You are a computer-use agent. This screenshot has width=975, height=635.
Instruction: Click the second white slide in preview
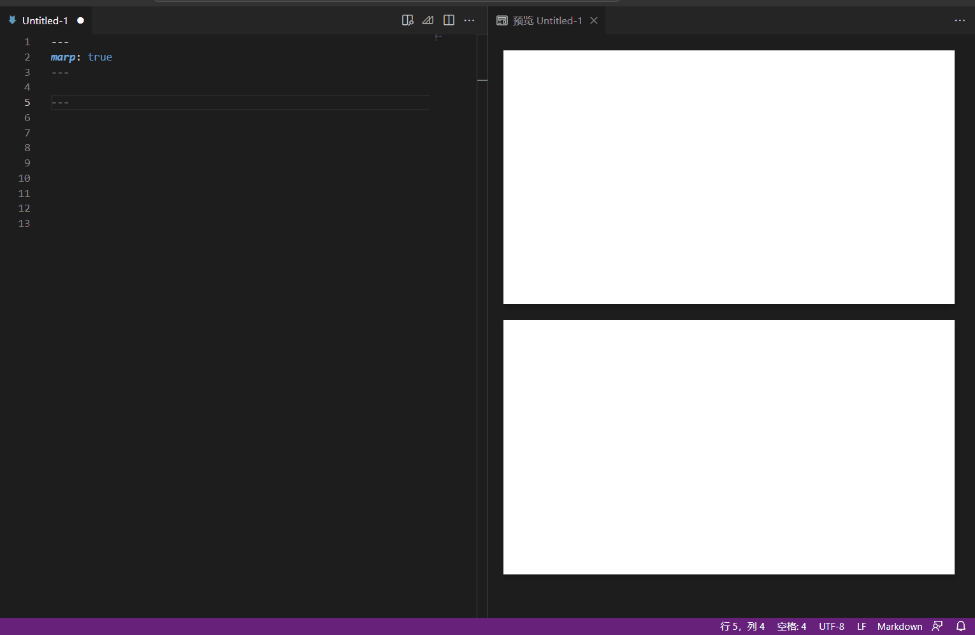pos(728,446)
